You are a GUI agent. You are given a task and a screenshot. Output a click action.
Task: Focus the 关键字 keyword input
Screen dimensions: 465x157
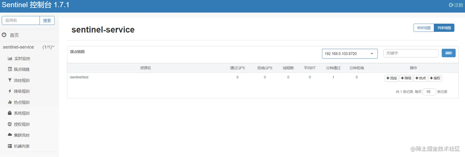[411, 53]
